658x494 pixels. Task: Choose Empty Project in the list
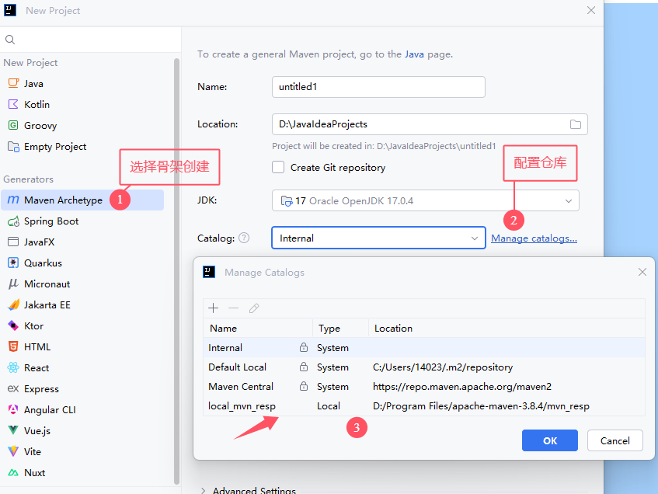82,147
